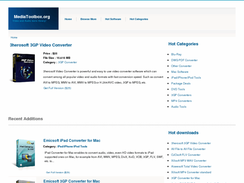Select the File Size : 15.615 MB text
The height and width of the screenshot is (183, 244).
point(57,58)
